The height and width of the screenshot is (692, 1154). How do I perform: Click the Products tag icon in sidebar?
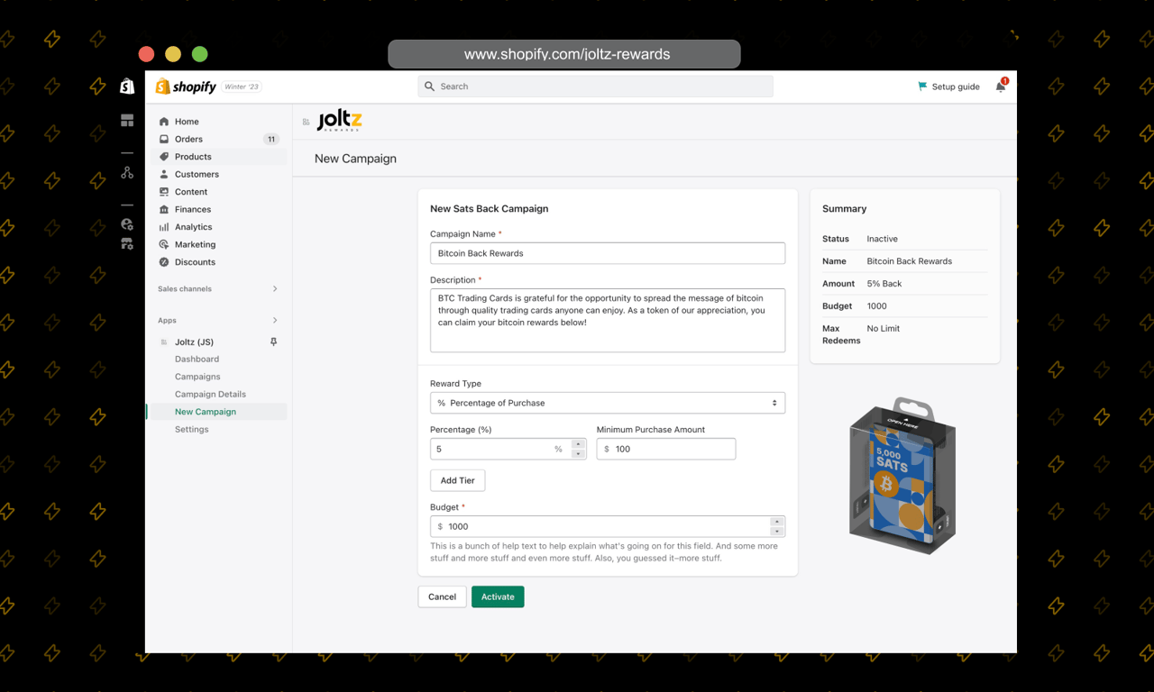pyautogui.click(x=164, y=157)
